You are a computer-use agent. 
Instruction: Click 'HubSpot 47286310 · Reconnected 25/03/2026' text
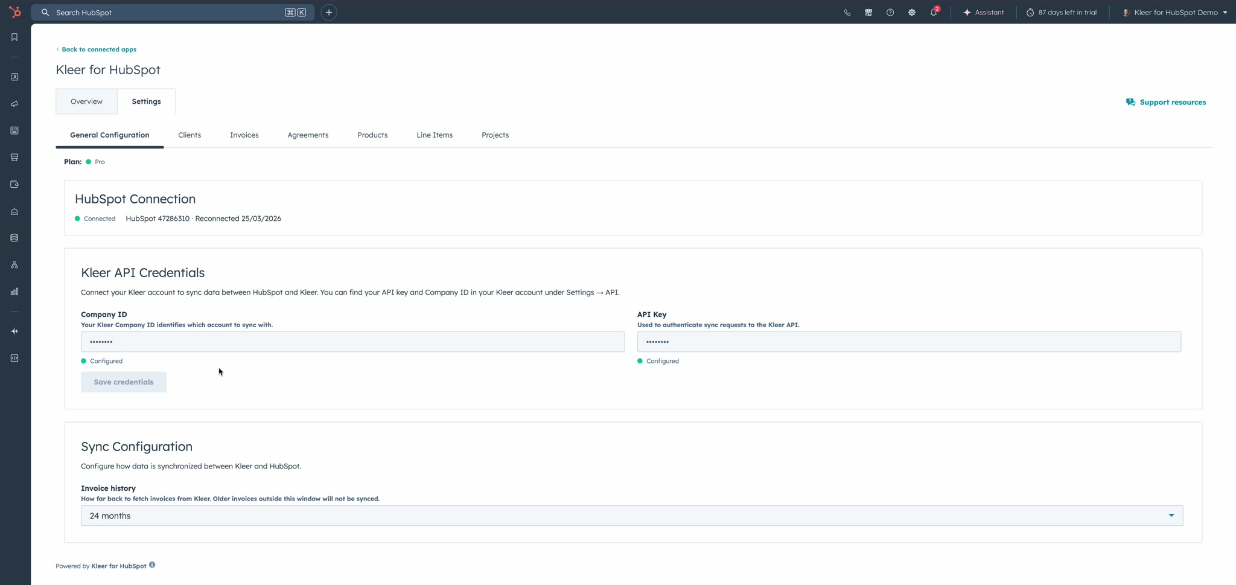point(203,219)
